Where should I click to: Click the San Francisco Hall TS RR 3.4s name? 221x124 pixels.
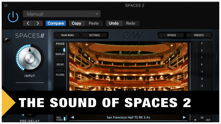[x=128, y=117]
